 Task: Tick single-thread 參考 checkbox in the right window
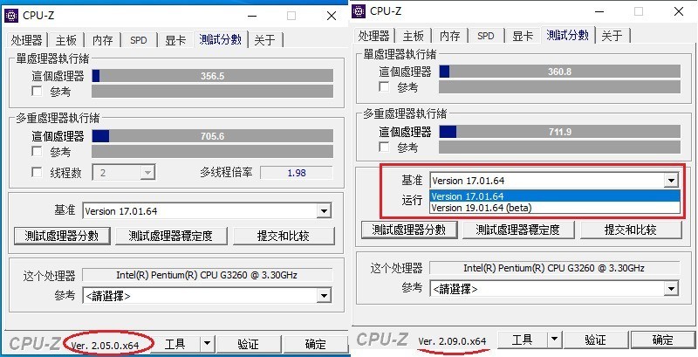[384, 86]
